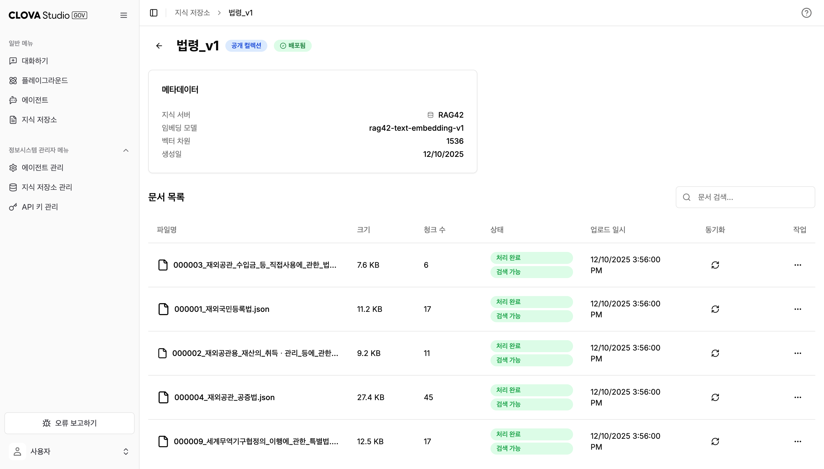Open API 키 관리 page
The width and height of the screenshot is (824, 469).
pos(40,207)
